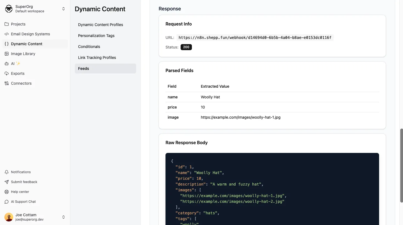This screenshot has height=225, width=403.
Task: Open the Projects section
Action: 18,24
